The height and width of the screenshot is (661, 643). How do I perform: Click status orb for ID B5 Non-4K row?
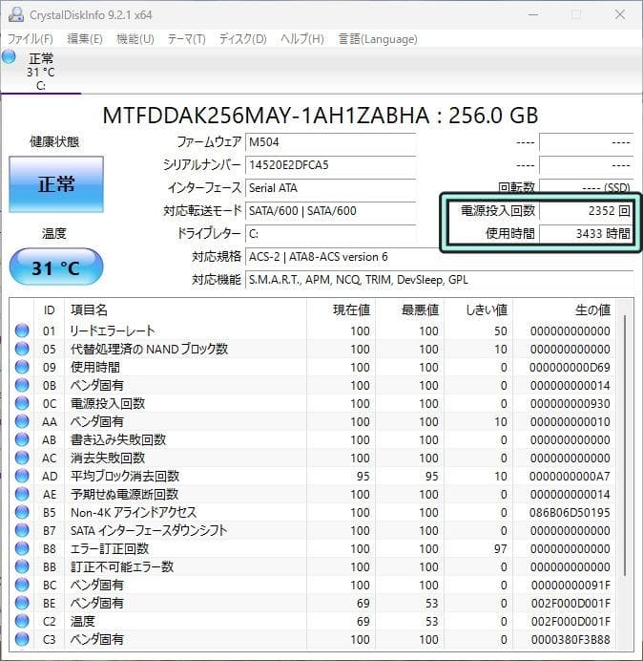pyautogui.click(x=22, y=512)
